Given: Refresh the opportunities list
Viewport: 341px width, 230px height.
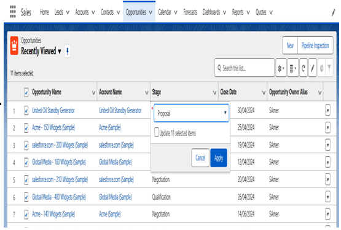Looking at the screenshot, I should pyautogui.click(x=304, y=68).
